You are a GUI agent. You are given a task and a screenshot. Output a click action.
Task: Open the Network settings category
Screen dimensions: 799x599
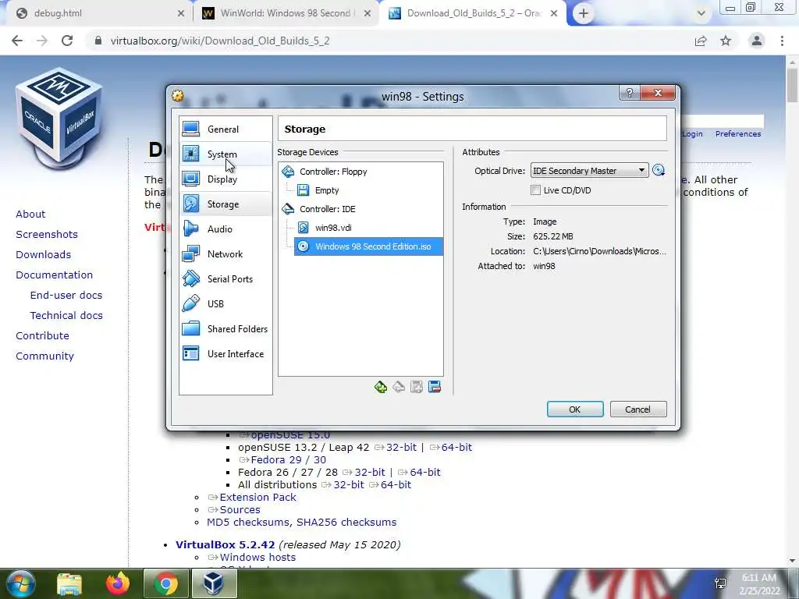pos(225,254)
